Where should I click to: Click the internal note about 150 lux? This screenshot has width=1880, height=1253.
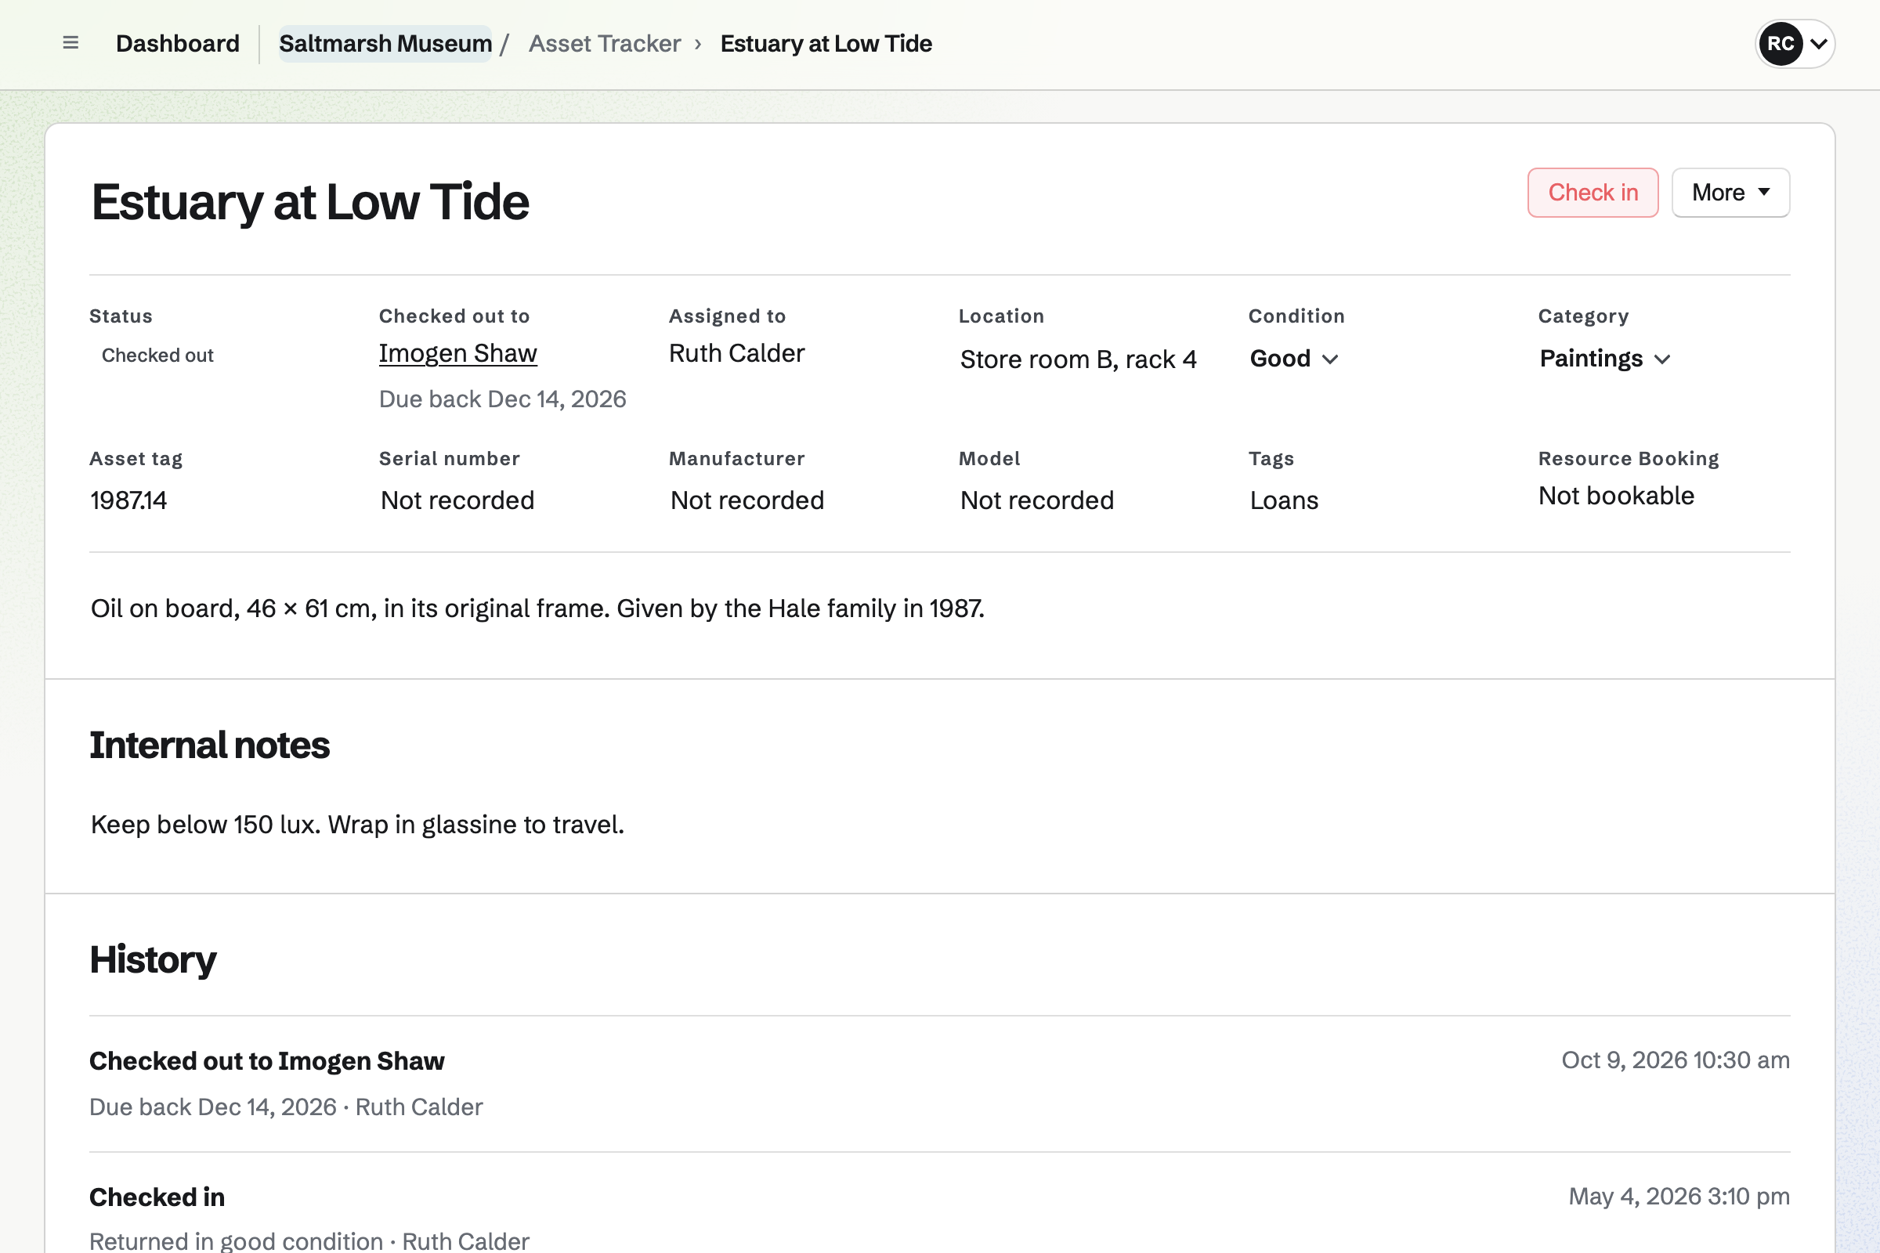click(357, 825)
